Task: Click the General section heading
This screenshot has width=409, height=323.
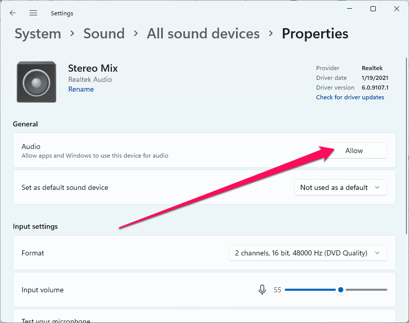Action: pyautogui.click(x=25, y=124)
